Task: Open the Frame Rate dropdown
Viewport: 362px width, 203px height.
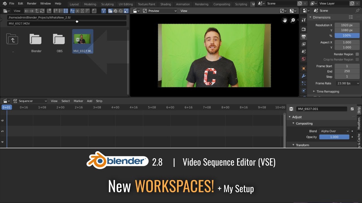Action: point(347,83)
